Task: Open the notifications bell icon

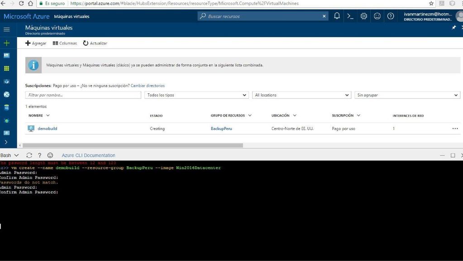Action: (x=337, y=16)
